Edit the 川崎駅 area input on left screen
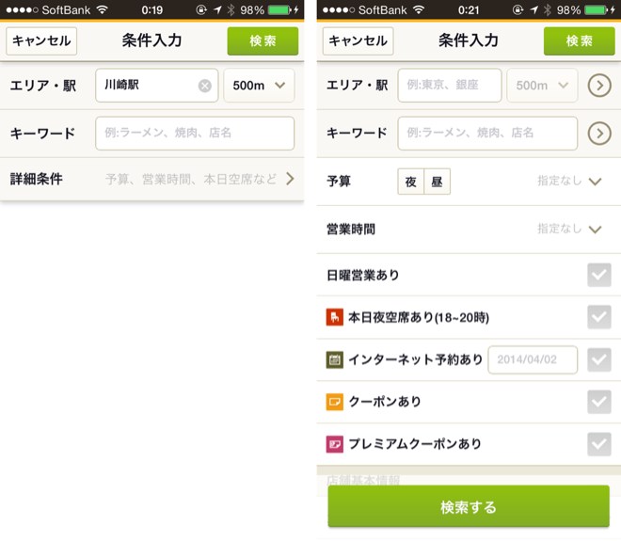 [x=156, y=86]
